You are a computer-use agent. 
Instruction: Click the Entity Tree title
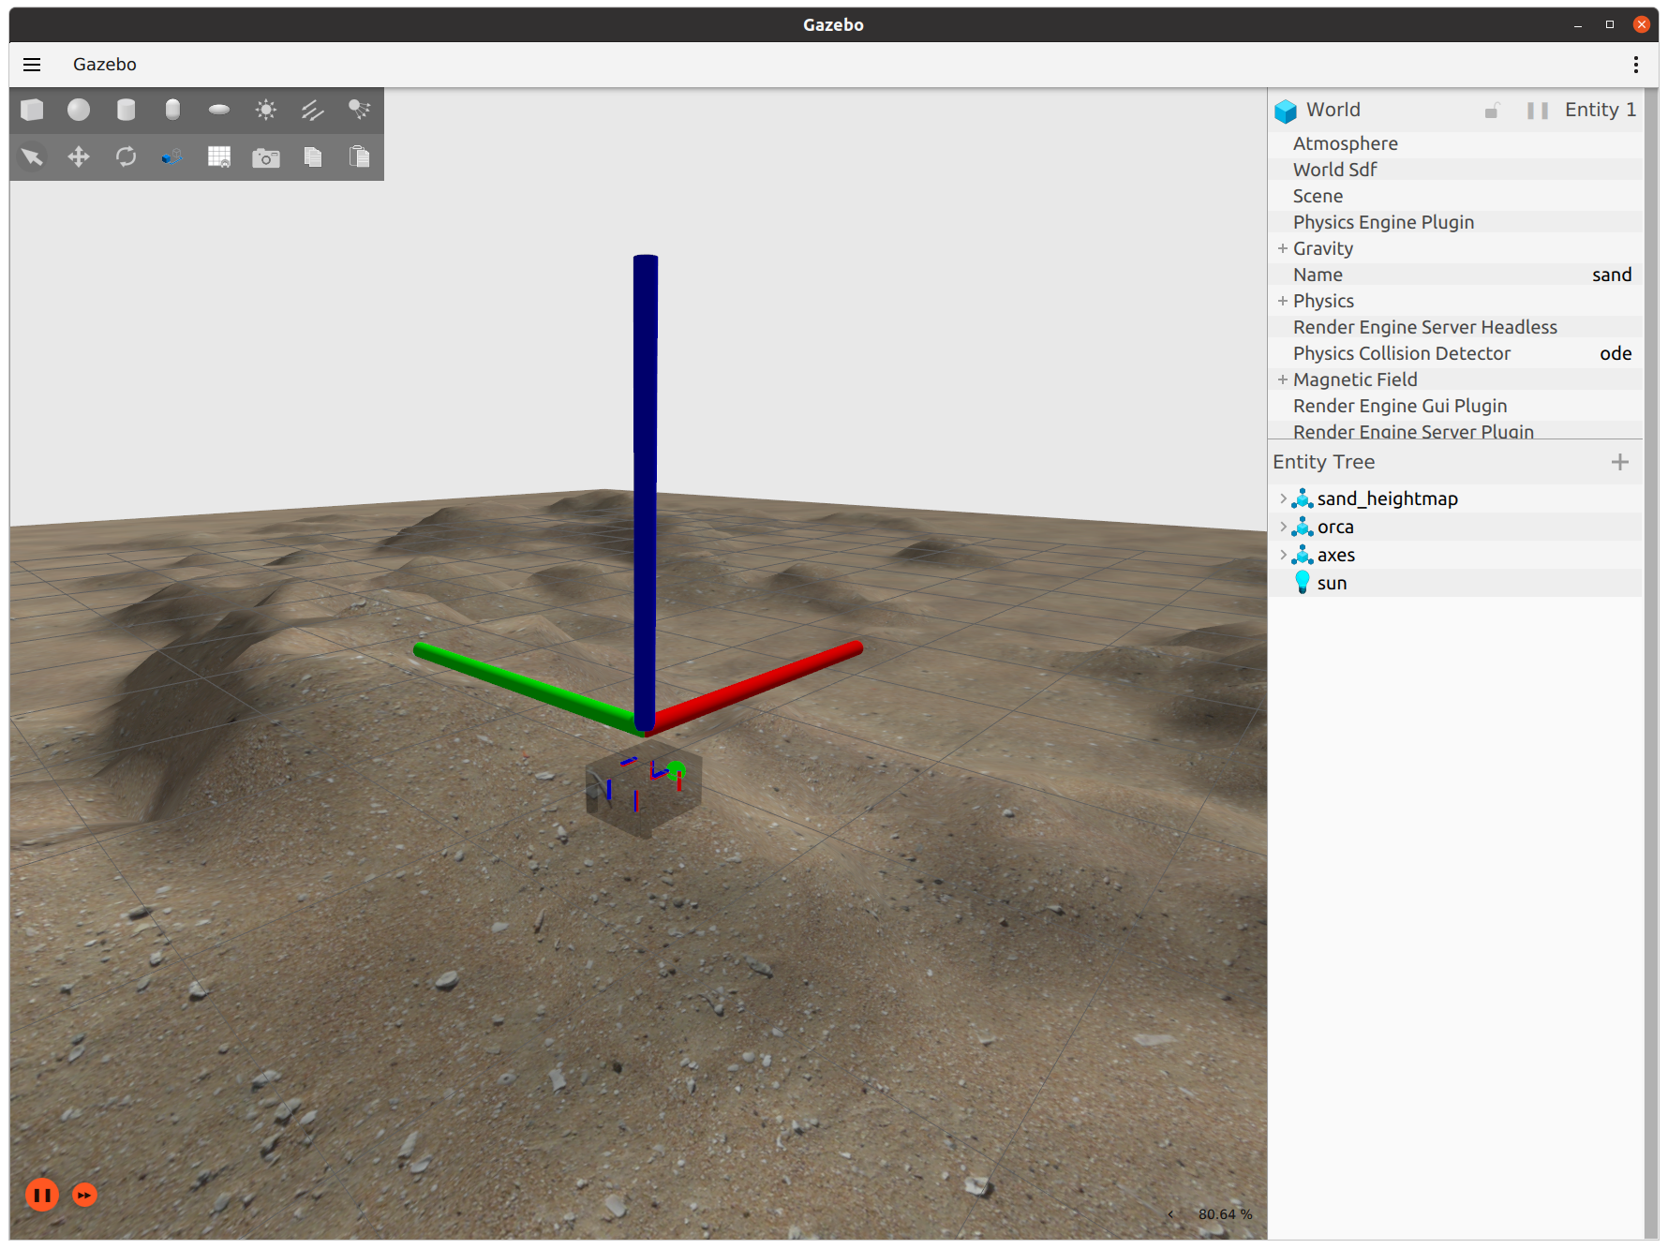tap(1323, 462)
